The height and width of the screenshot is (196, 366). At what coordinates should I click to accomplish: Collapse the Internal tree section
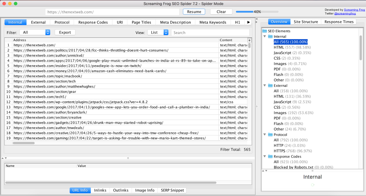point(265,36)
